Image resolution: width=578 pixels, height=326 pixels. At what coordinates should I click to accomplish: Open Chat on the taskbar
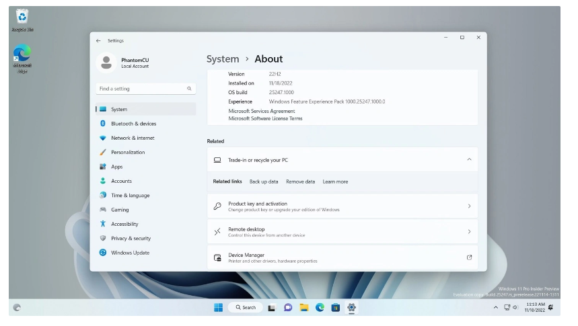(x=288, y=308)
